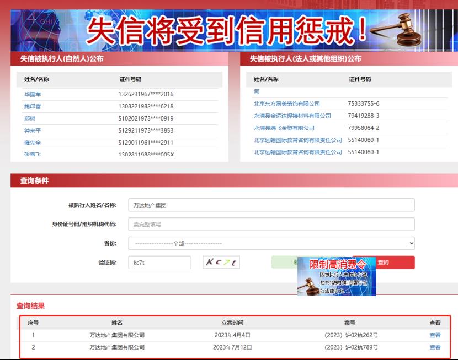Click the 查询条件 section heading
The image size is (458, 360).
34,181
